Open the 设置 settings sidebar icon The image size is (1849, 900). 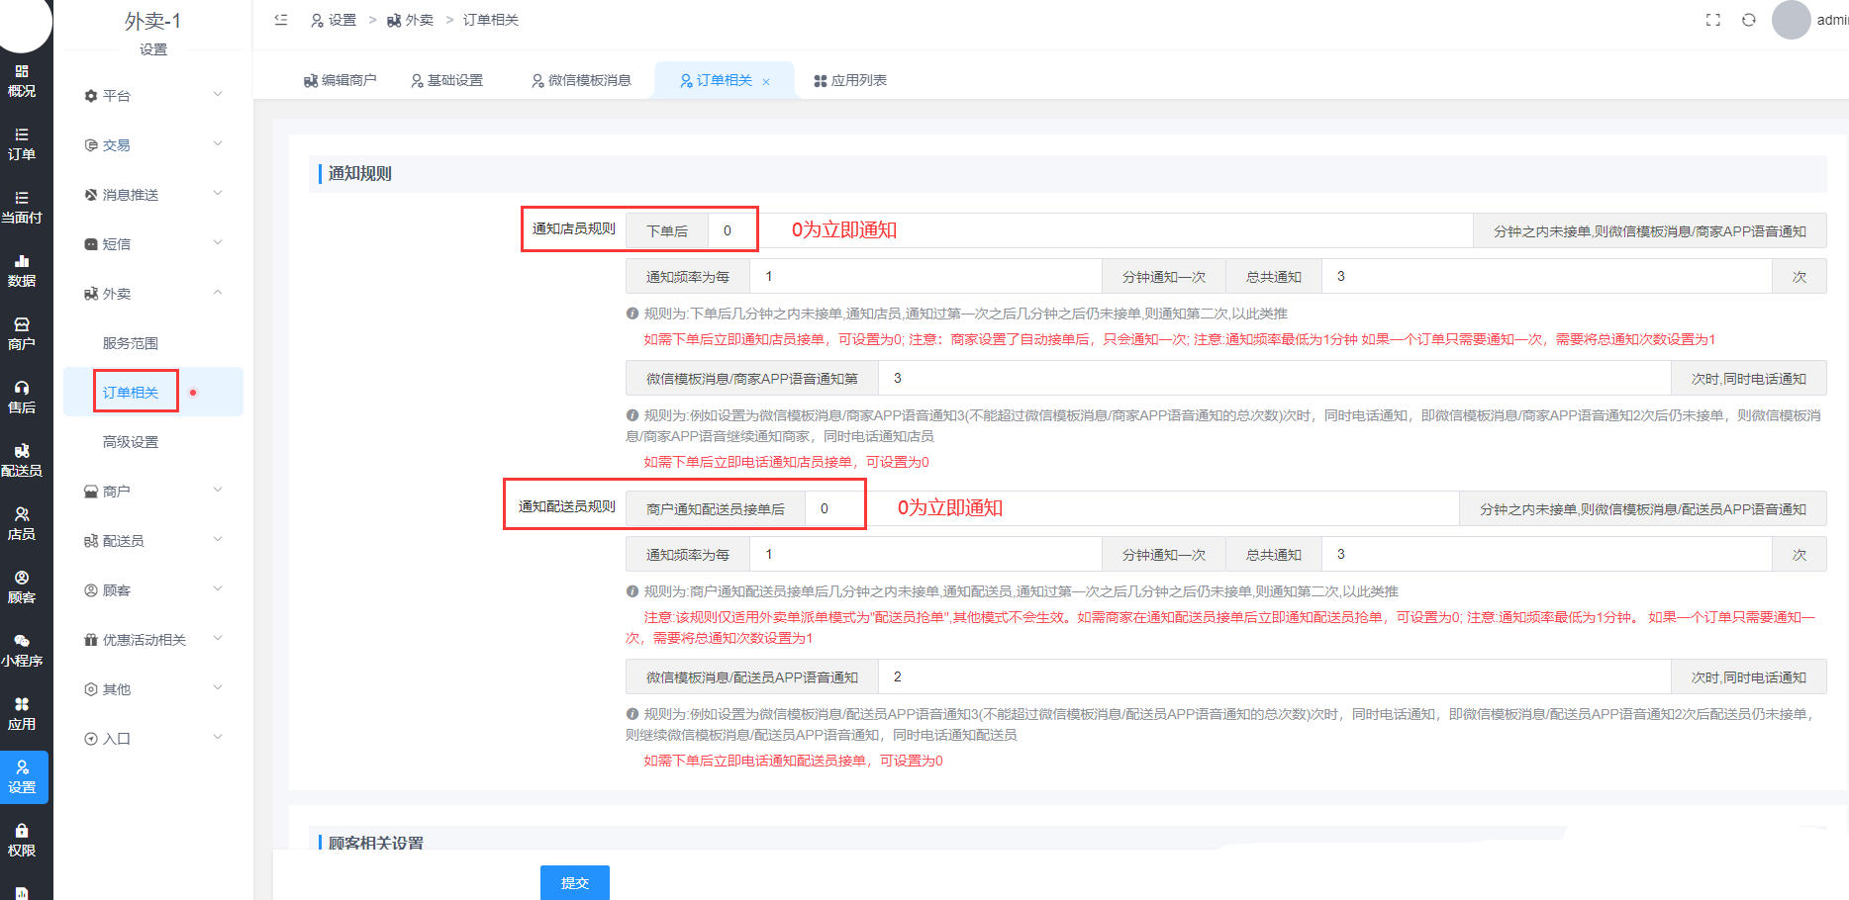(22, 777)
